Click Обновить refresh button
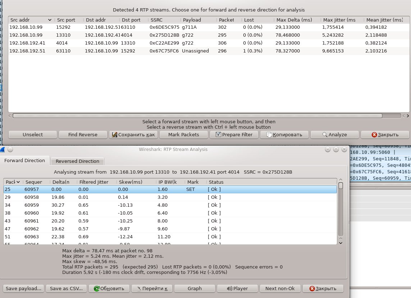Image resolution: width=411 pixels, height=298 pixels. [x=109, y=288]
